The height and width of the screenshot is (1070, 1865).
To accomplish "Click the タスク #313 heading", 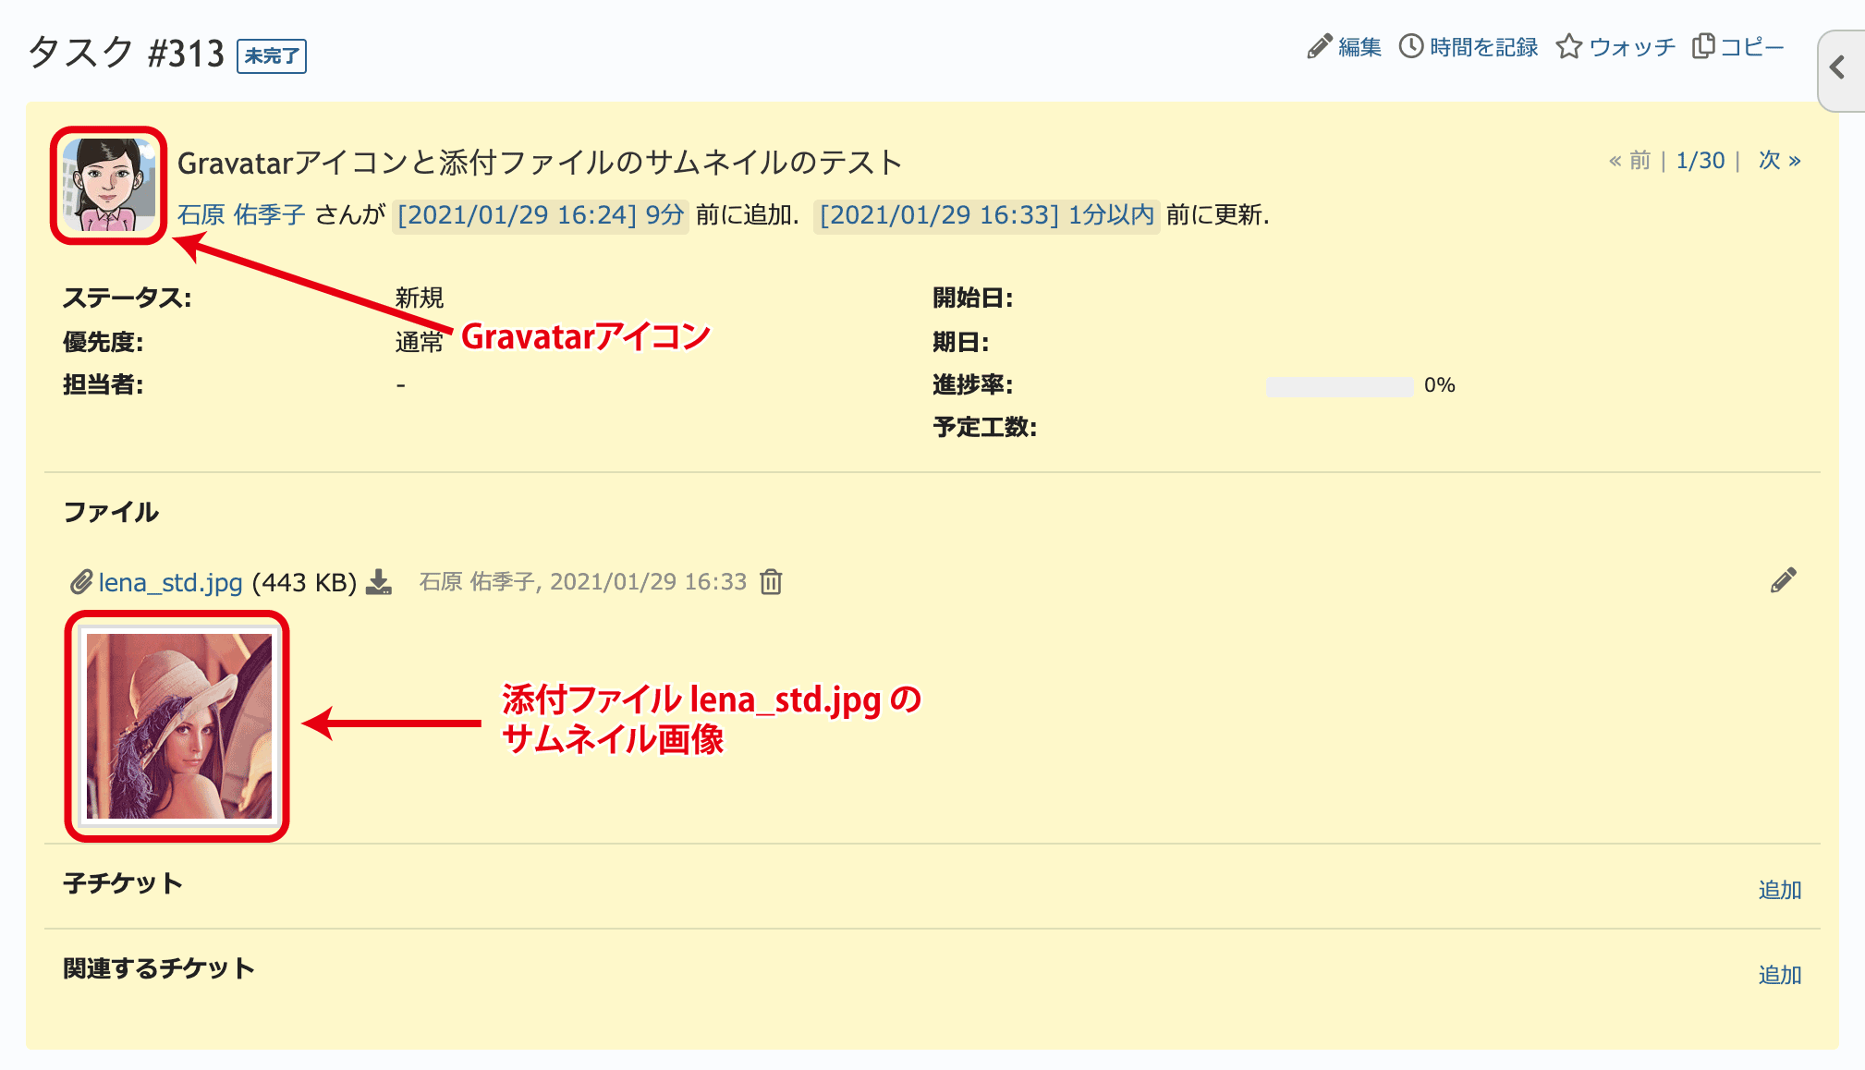I will [x=126, y=53].
